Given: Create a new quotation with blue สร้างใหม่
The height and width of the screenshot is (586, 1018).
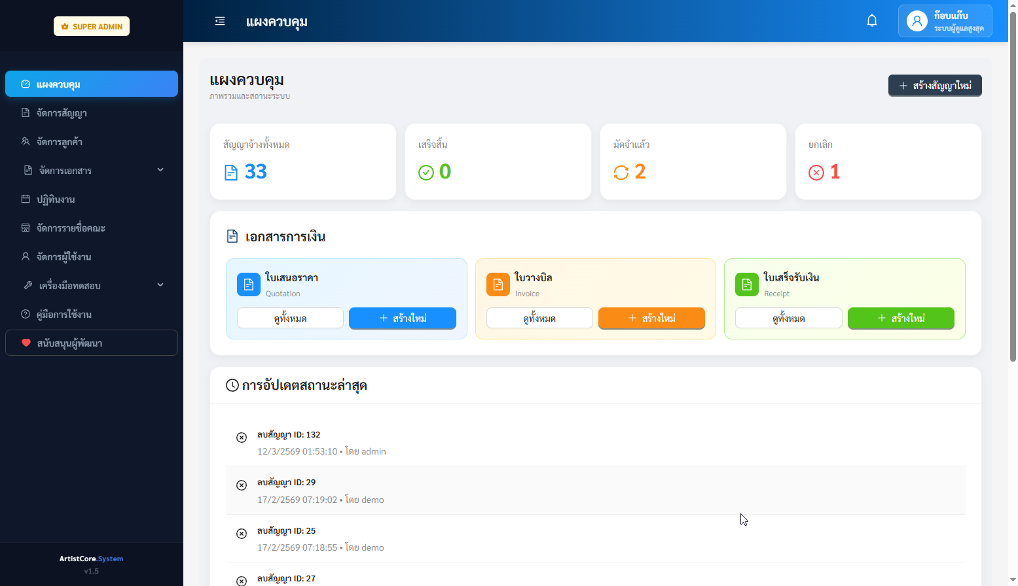Looking at the screenshot, I should 402,319.
